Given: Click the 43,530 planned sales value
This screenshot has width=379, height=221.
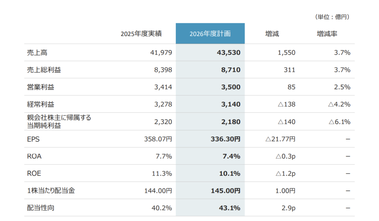Looking at the screenshot, I should pyautogui.click(x=228, y=53).
